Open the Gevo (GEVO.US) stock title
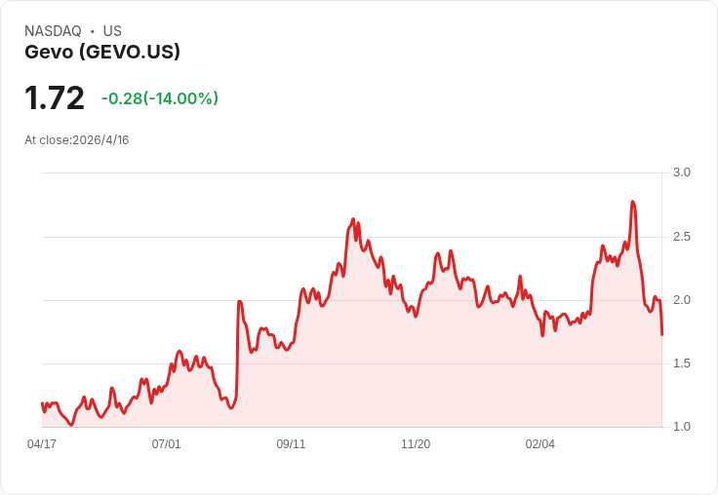The height and width of the screenshot is (495, 718). click(102, 53)
